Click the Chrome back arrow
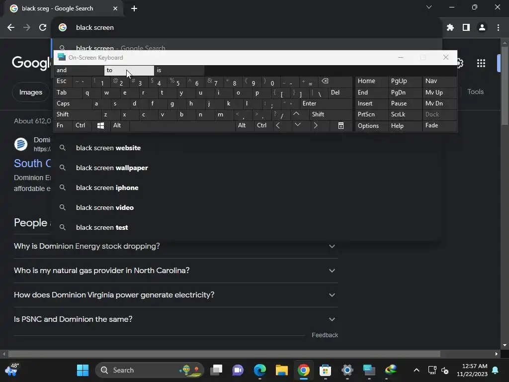This screenshot has height=382, width=509. pyautogui.click(x=11, y=28)
